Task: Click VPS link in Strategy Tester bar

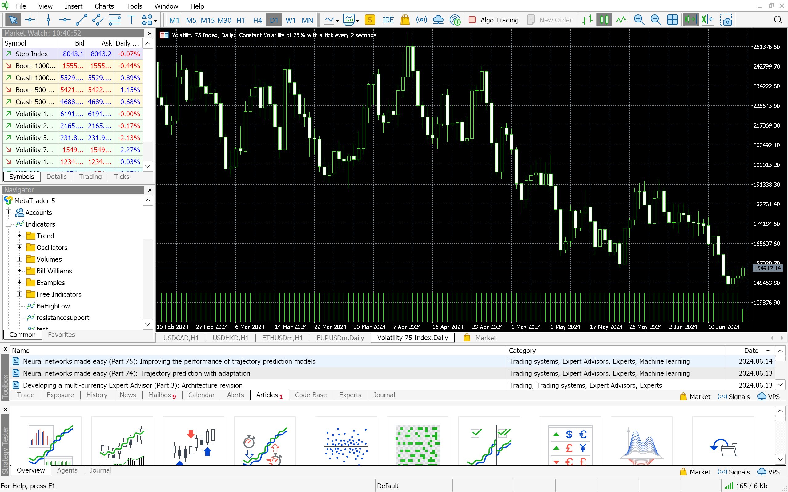Action: pos(769,472)
